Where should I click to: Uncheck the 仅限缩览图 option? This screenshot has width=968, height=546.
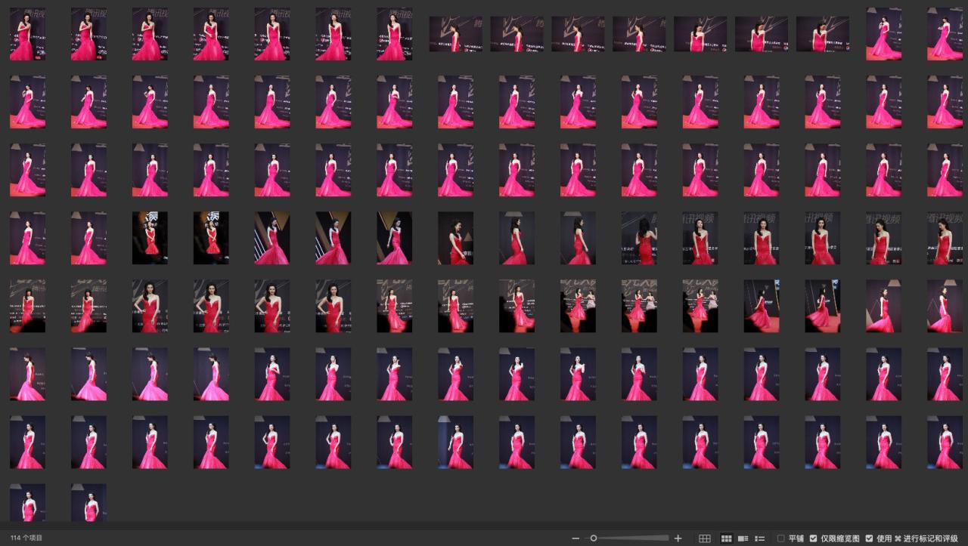coord(813,538)
